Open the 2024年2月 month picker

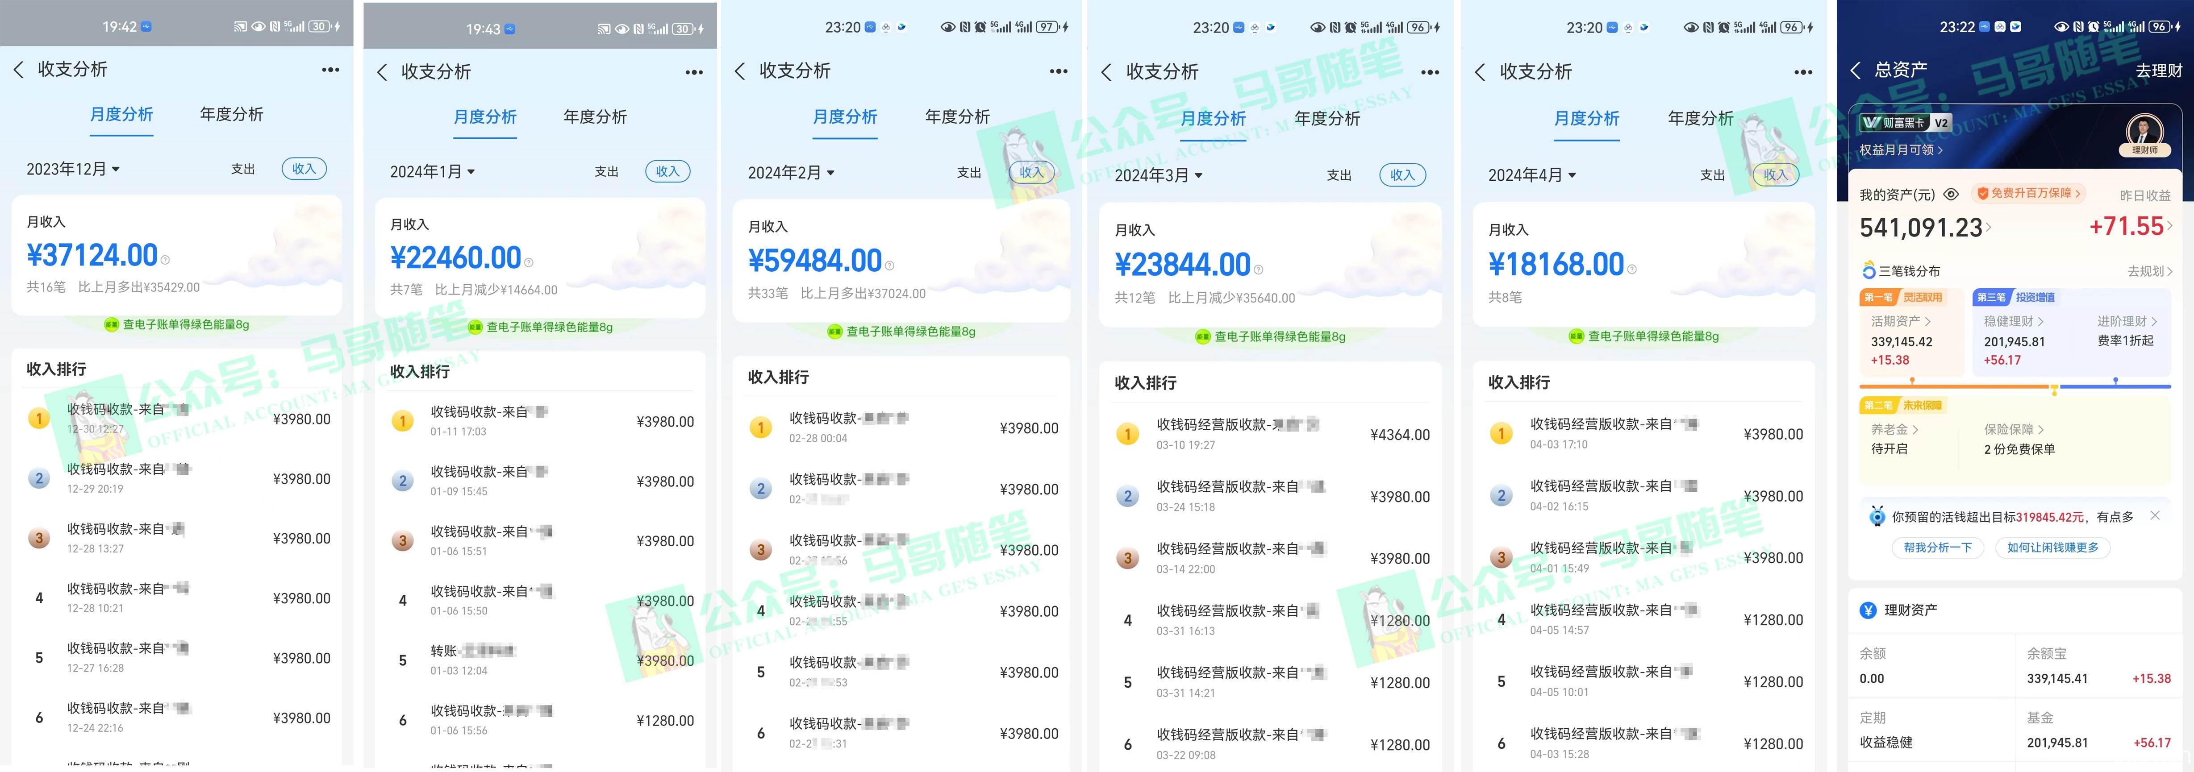pyautogui.click(x=789, y=172)
